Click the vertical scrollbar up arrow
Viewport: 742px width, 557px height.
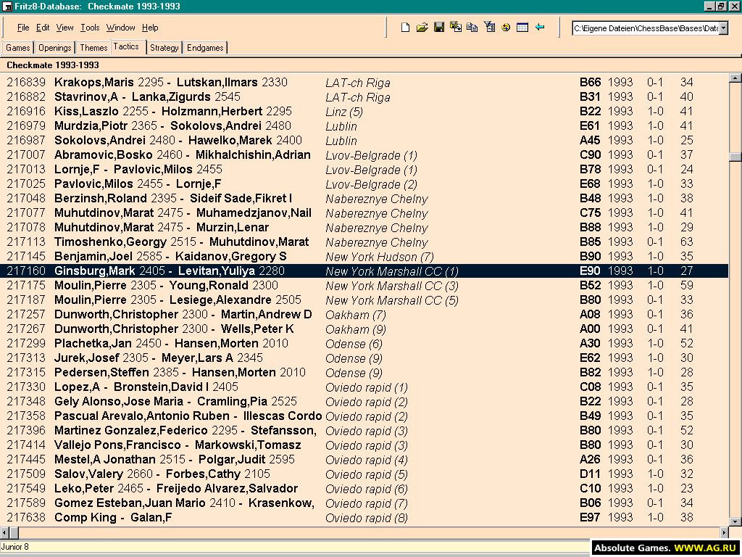coord(735,78)
